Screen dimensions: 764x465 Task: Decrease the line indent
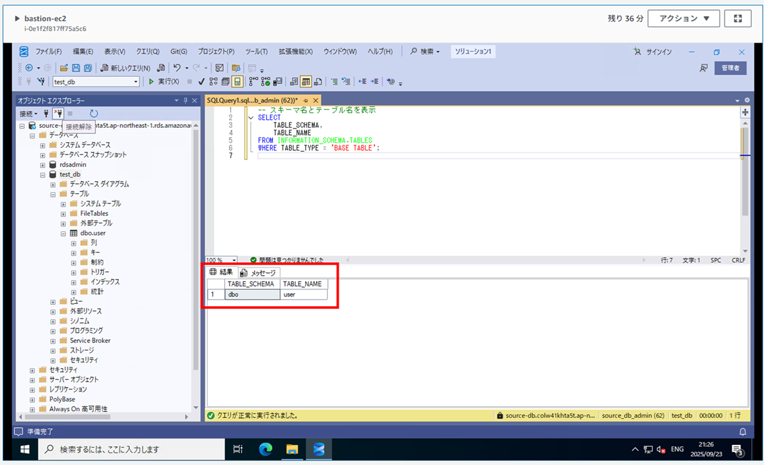click(363, 81)
